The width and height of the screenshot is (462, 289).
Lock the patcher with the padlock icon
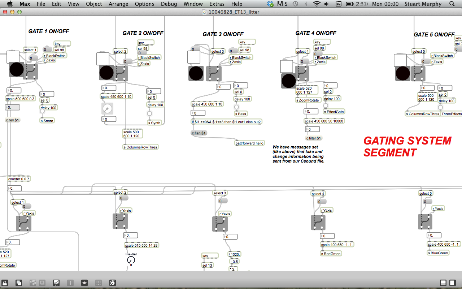pos(5,283)
